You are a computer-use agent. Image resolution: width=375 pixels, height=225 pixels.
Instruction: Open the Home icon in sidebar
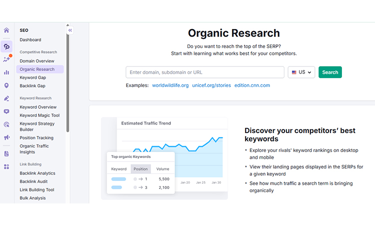(6, 30)
